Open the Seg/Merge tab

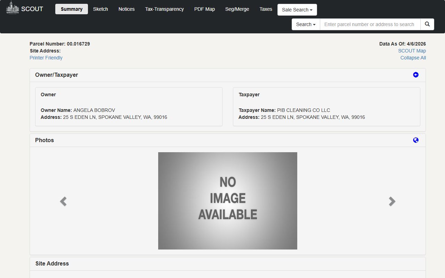[x=237, y=9]
